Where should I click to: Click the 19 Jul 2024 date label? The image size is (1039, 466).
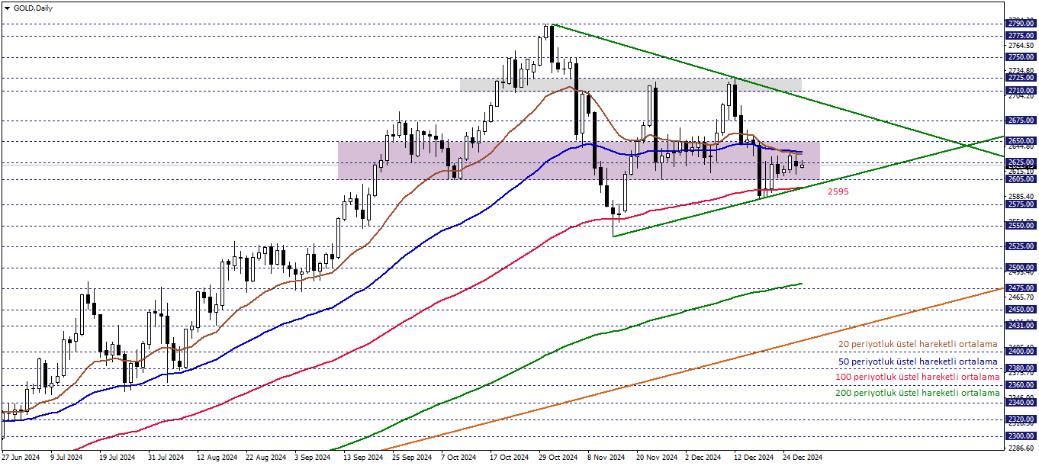tap(117, 458)
